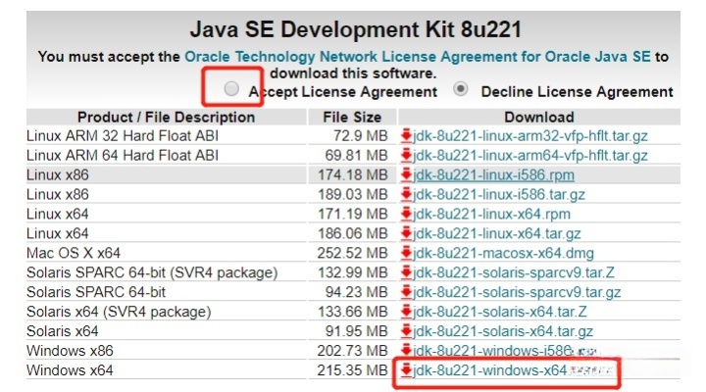Click the Product / File Description column header
706x392 pixels.
point(166,117)
